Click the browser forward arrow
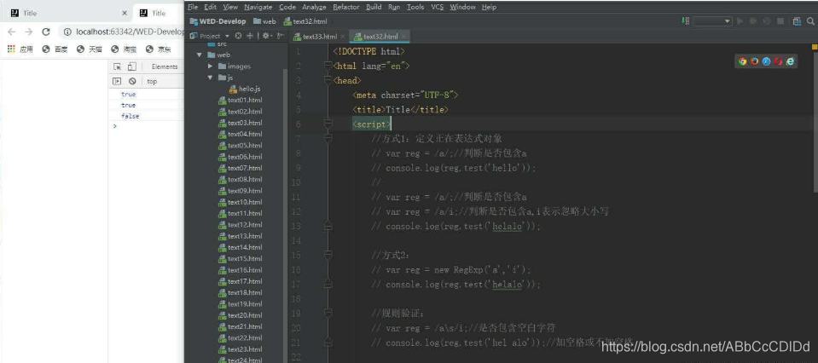This screenshot has height=363, width=818. (x=29, y=32)
